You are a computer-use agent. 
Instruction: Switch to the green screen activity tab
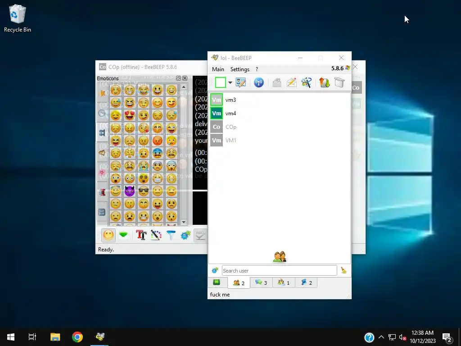[x=217, y=282]
